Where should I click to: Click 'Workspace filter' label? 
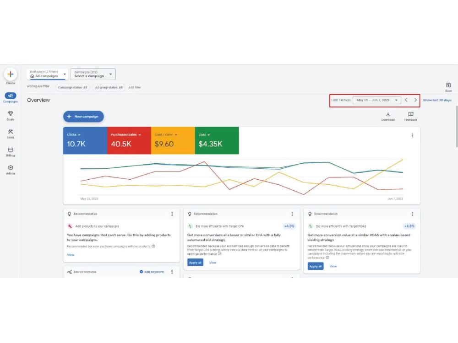pyautogui.click(x=38, y=86)
